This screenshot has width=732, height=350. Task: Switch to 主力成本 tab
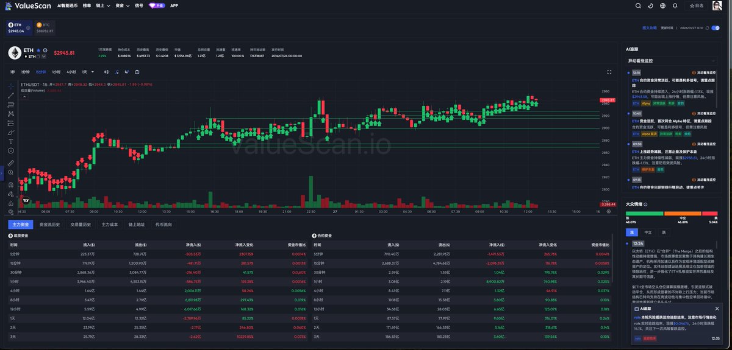tap(109, 225)
